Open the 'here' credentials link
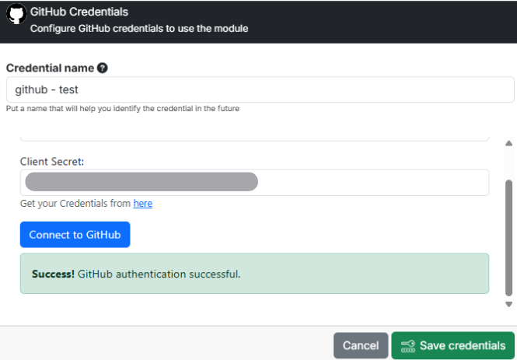The width and height of the screenshot is (517, 360). point(143,204)
